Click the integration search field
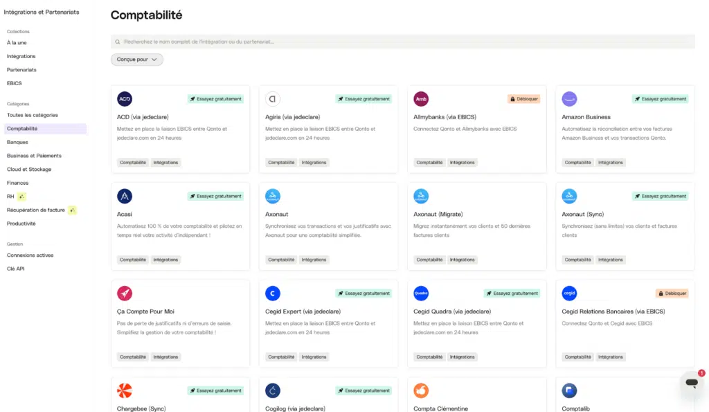Viewport: 709px width, 412px height. (402, 42)
